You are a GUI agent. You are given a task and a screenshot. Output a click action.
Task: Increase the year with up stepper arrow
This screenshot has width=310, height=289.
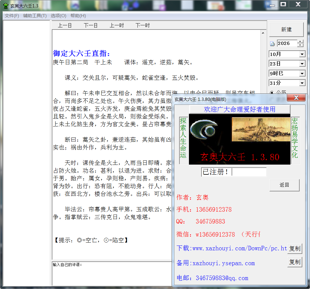300,42
